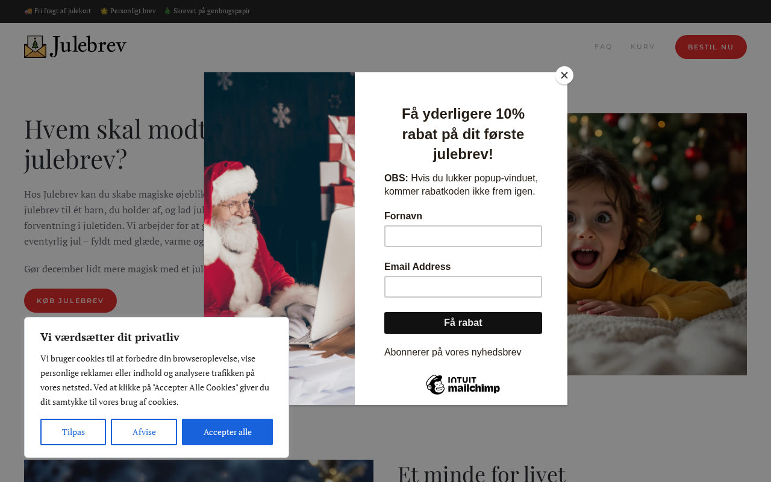Click the Intuit Mailchimp logo
This screenshot has width=771, height=482.
463,384
